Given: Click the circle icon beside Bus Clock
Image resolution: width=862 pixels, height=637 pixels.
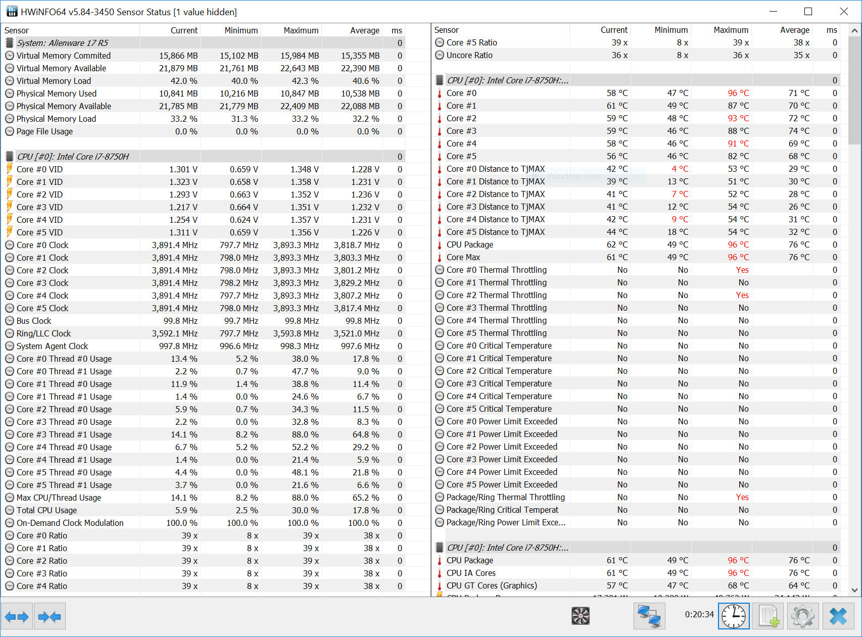Looking at the screenshot, I should (x=10, y=321).
